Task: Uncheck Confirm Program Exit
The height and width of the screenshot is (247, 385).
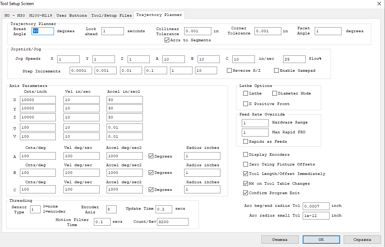Action: [x=246, y=193]
